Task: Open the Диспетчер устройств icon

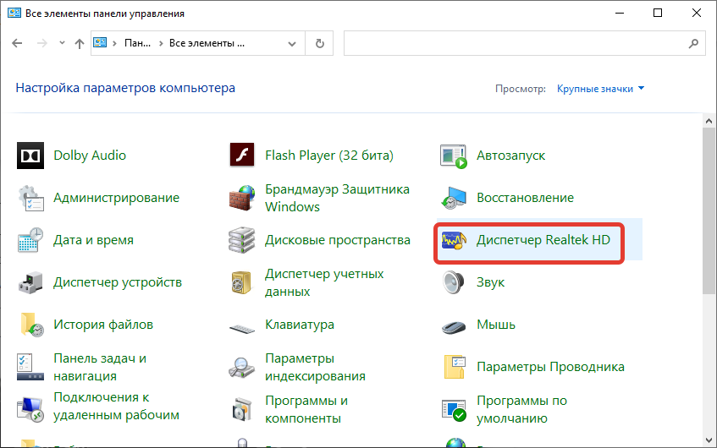Action: tap(30, 282)
